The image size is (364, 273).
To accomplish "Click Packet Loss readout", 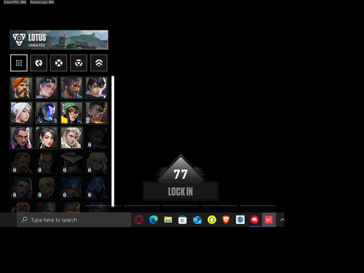I will point(41,2).
